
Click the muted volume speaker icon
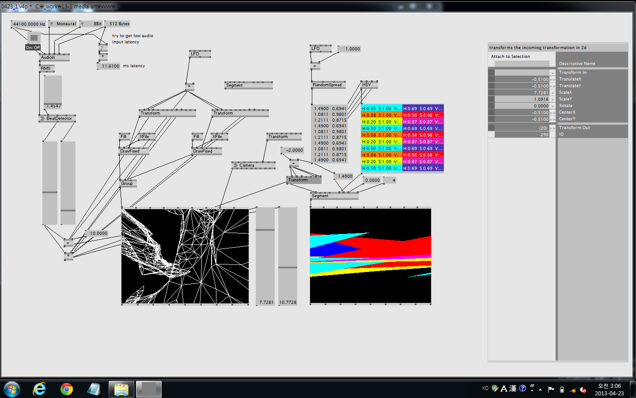583,390
